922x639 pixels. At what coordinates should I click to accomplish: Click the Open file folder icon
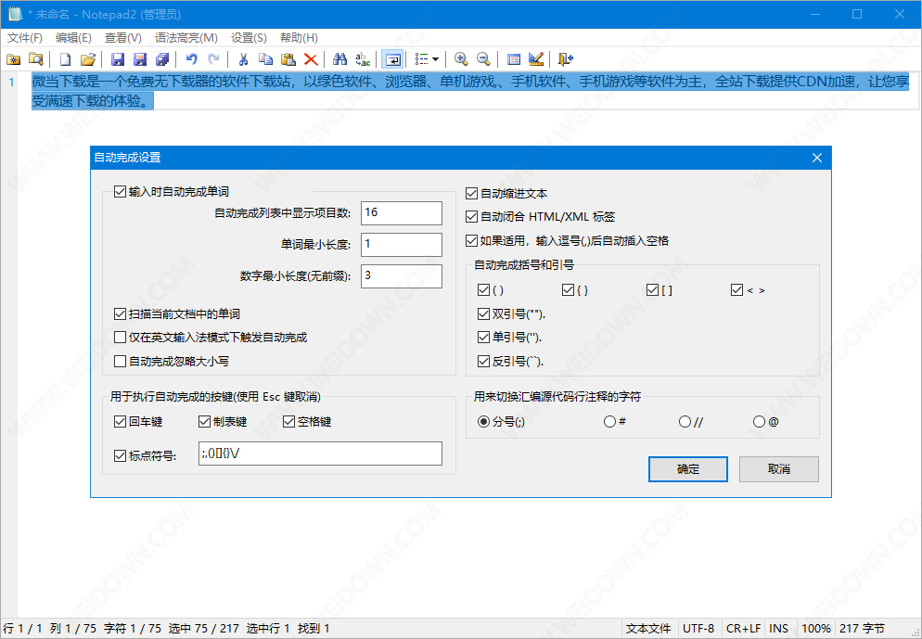point(88,59)
